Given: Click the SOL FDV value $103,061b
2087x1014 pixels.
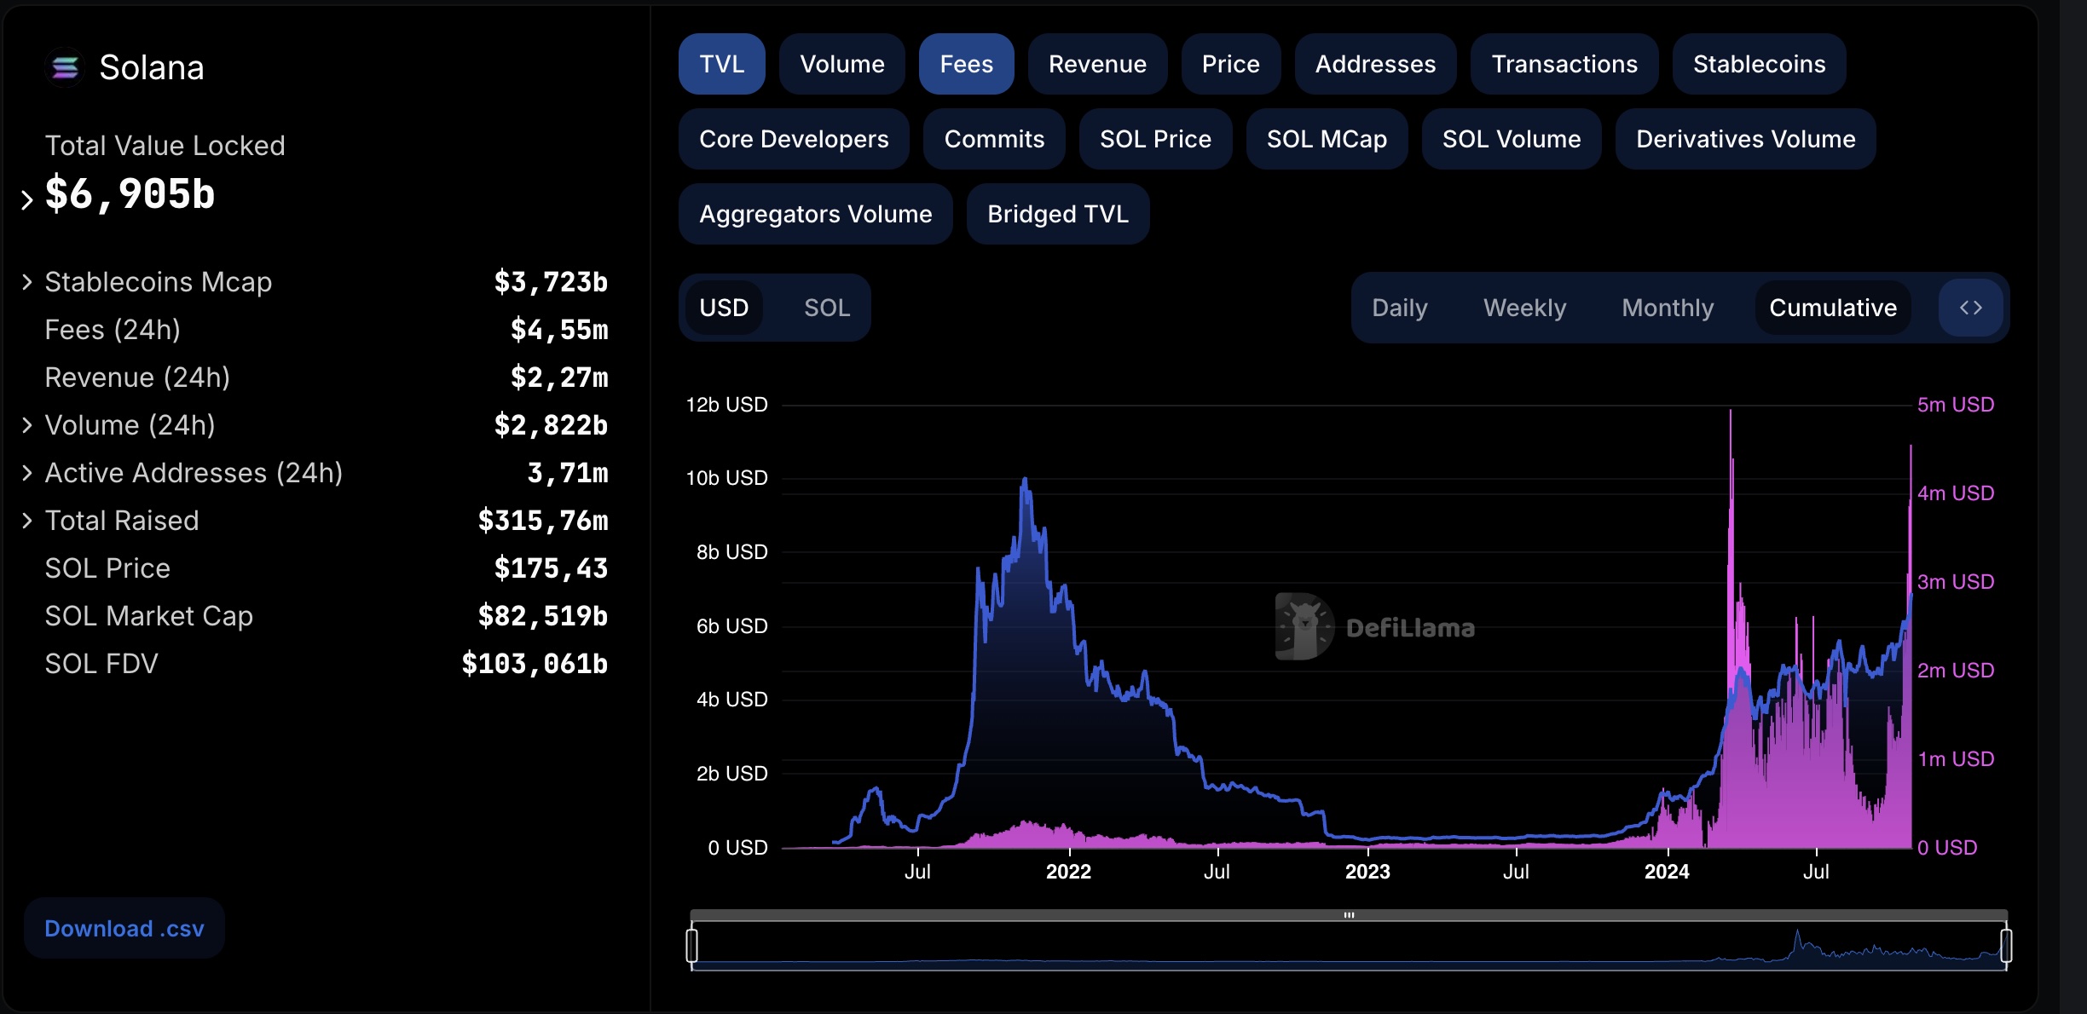Looking at the screenshot, I should pos(535,664).
